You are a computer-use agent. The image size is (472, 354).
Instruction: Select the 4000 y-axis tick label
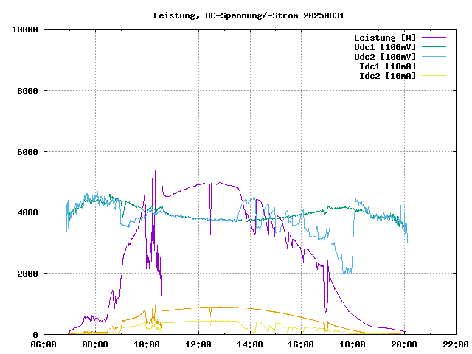[x=27, y=212]
